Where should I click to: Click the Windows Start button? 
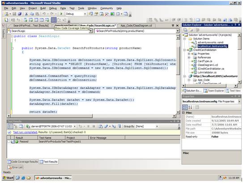click(8, 178)
